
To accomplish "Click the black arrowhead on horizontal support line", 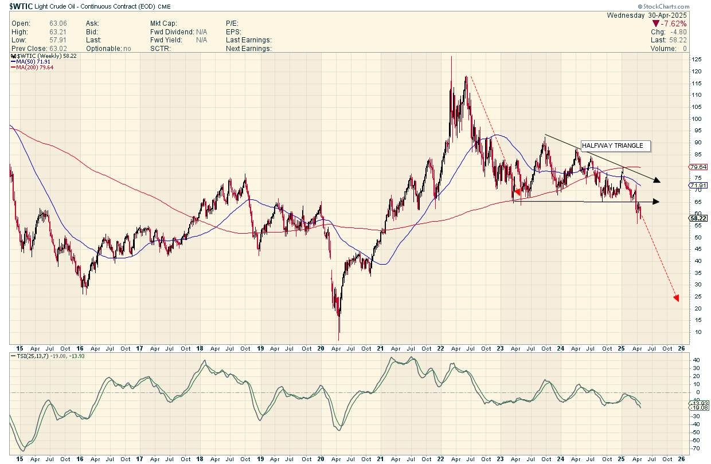I will (657, 202).
